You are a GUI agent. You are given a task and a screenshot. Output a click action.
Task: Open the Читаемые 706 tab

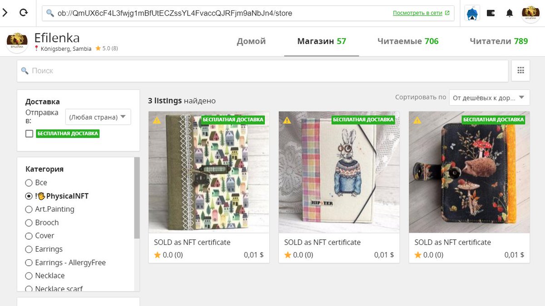click(408, 41)
